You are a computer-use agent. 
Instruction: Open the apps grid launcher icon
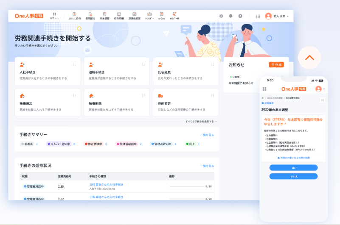[x=258, y=16]
